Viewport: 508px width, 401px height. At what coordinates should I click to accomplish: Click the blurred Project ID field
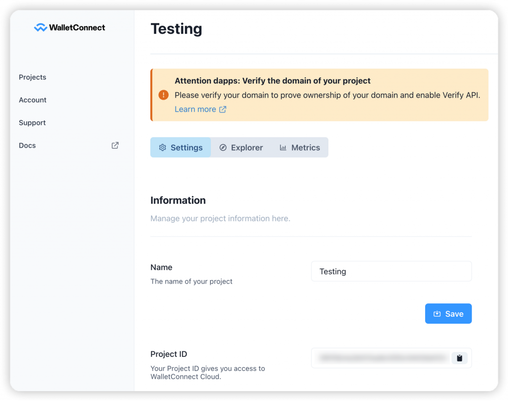coord(381,358)
